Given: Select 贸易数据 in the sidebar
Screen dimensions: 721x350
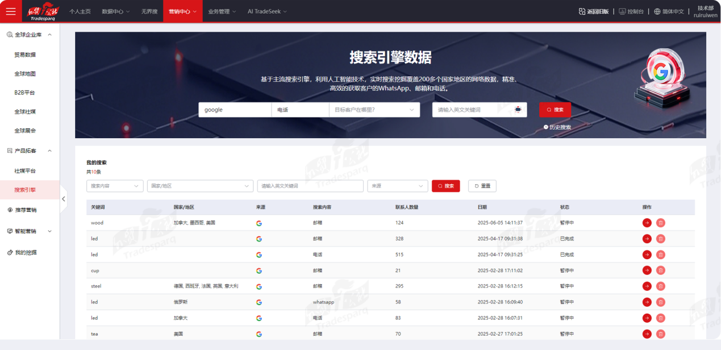Looking at the screenshot, I should point(25,55).
